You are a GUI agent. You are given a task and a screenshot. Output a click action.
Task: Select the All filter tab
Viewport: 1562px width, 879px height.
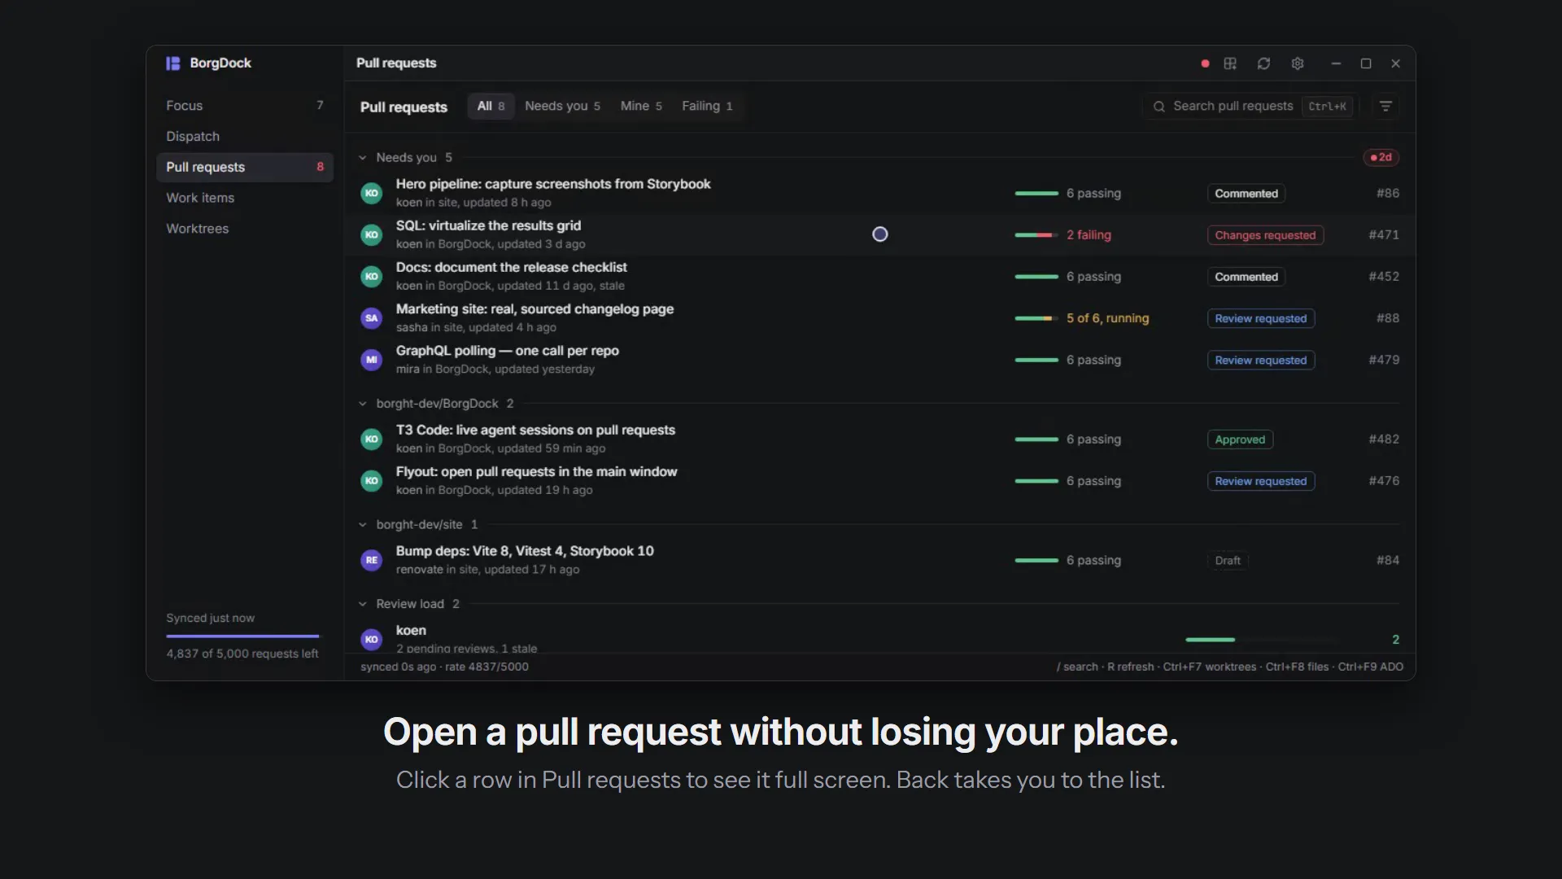click(491, 107)
